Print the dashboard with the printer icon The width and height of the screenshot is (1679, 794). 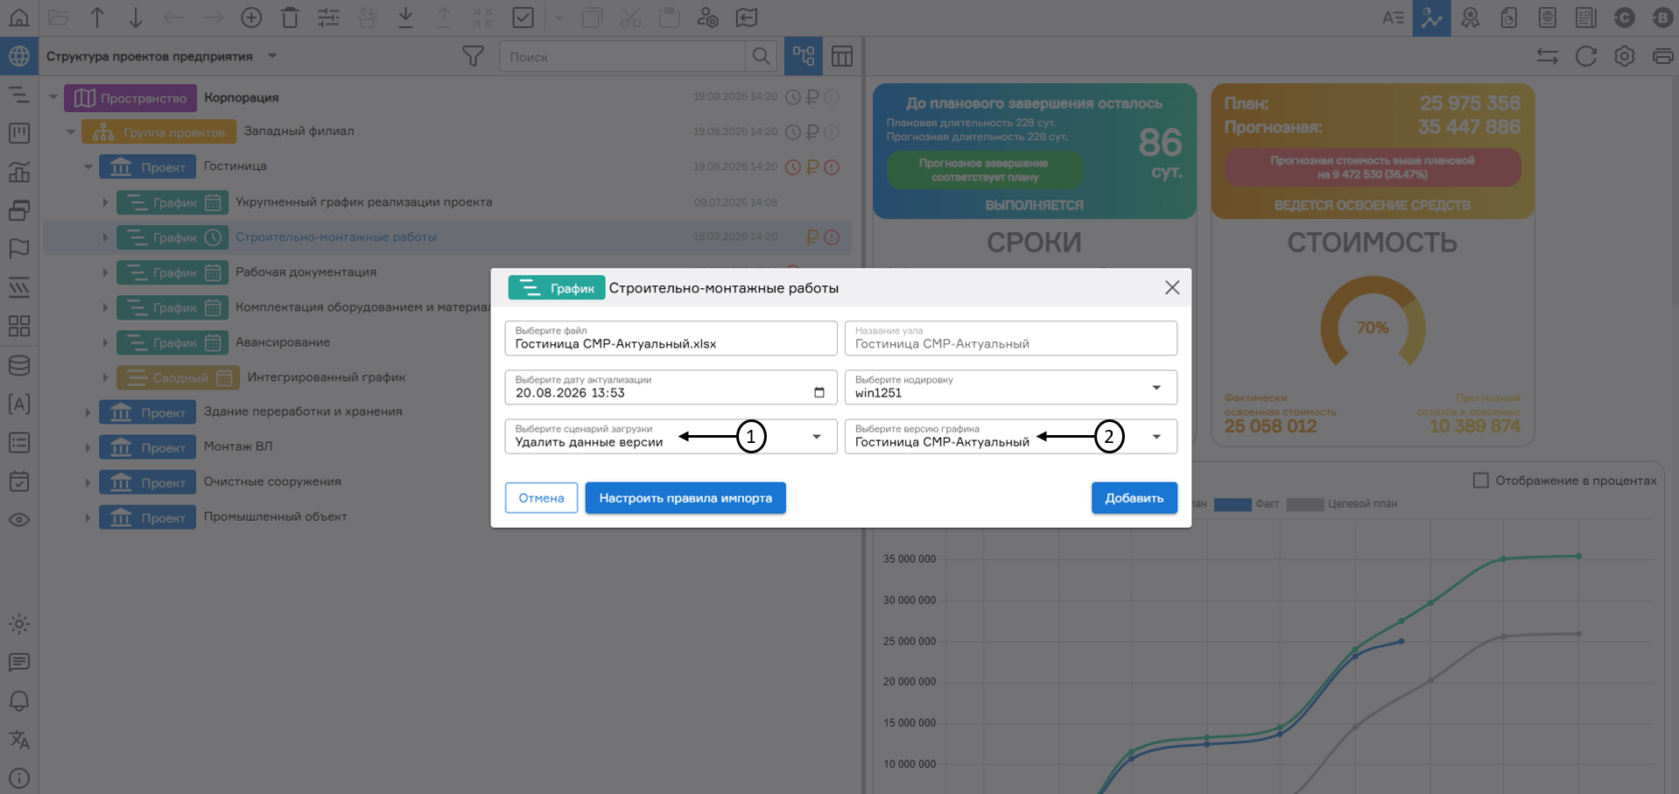pos(1662,56)
